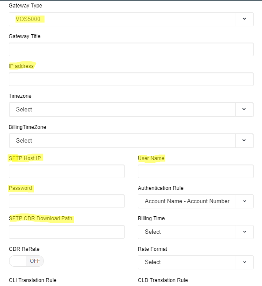The width and height of the screenshot is (262, 286).
Task: Click the Rate Format chevron arrow
Action: coord(245,262)
